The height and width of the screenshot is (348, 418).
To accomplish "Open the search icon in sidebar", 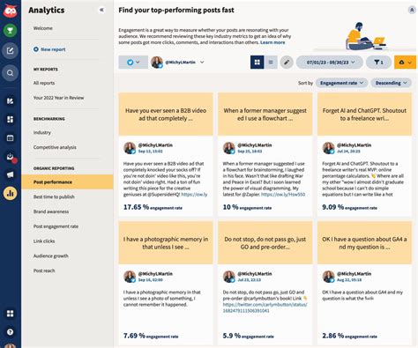I will (x=11, y=73).
